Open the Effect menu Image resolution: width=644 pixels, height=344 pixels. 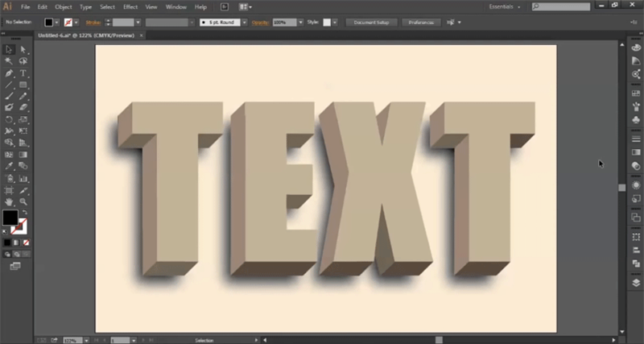[x=130, y=7]
